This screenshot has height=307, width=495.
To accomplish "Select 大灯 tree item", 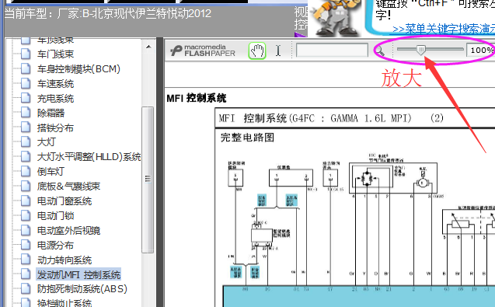I will point(47,142).
